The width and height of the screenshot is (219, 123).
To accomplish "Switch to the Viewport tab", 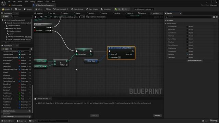I will (39, 13).
